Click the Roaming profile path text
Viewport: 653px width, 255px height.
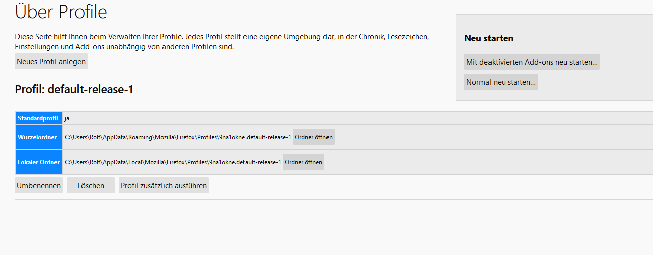(178, 137)
